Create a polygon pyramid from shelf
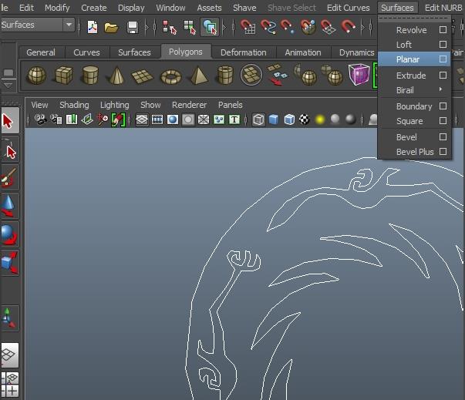The width and height of the screenshot is (465, 400). tap(198, 76)
